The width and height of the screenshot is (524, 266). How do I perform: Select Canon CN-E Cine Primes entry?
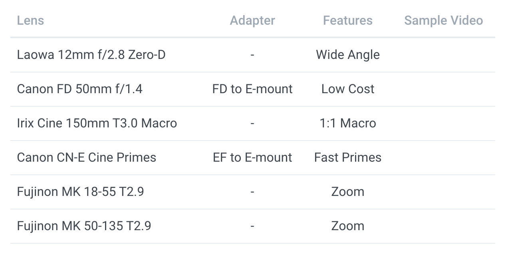(87, 157)
